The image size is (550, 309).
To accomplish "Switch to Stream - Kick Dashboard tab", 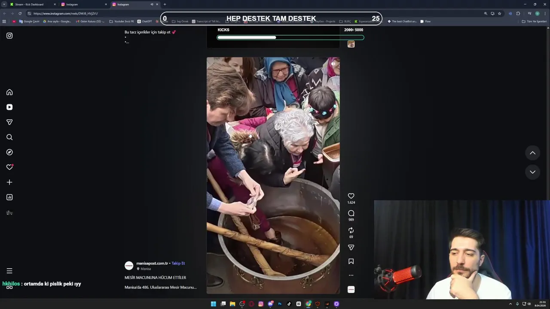I will click(32, 4).
